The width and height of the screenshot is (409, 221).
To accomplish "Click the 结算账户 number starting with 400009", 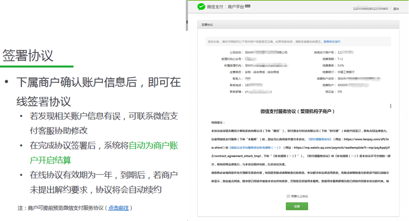I will 353,85.
